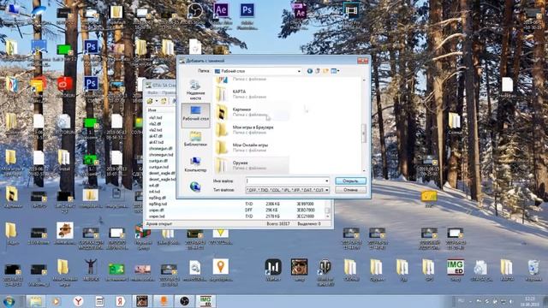Select the Мои игры в Браузере folder
This screenshot has height=308, width=548.
tap(252, 129)
